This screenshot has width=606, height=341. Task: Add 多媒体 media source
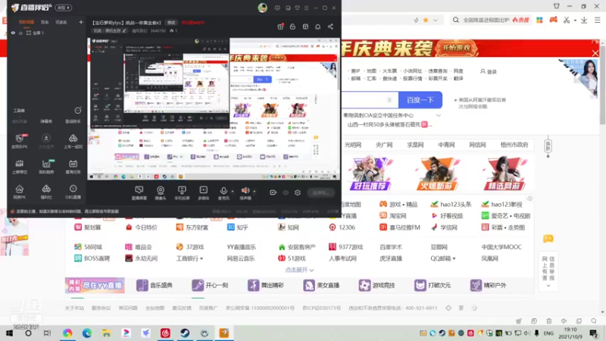point(203,192)
